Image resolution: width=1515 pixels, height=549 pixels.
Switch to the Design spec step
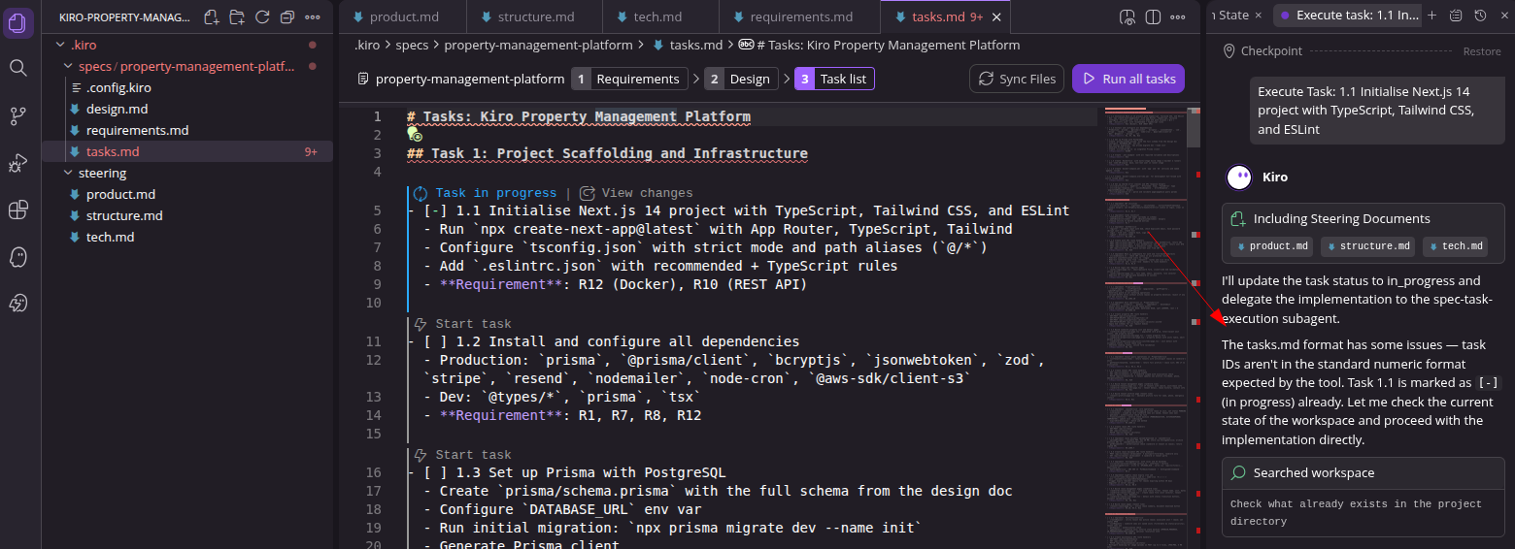coord(740,79)
